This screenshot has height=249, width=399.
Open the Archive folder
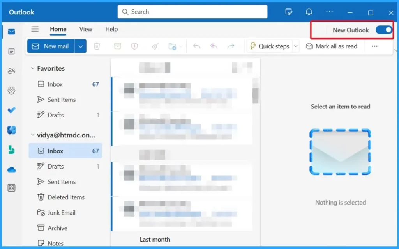(x=65, y=228)
